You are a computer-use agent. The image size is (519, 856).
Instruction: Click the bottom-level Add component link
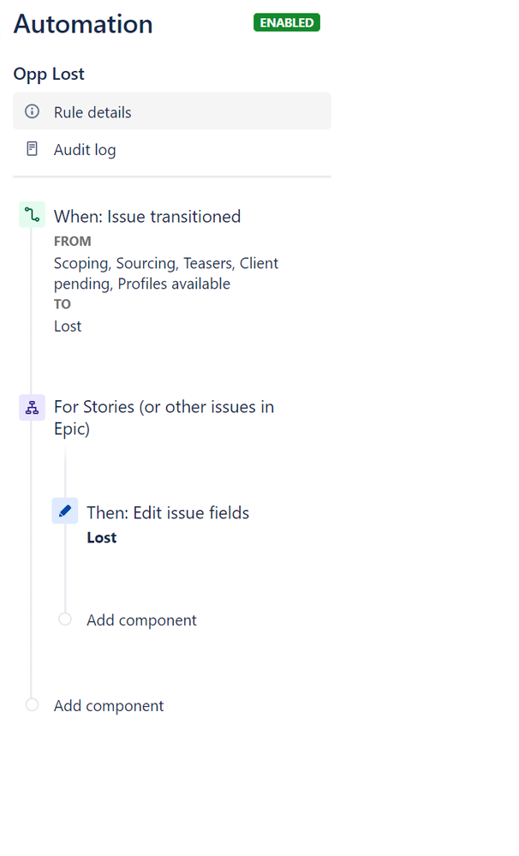click(x=109, y=706)
